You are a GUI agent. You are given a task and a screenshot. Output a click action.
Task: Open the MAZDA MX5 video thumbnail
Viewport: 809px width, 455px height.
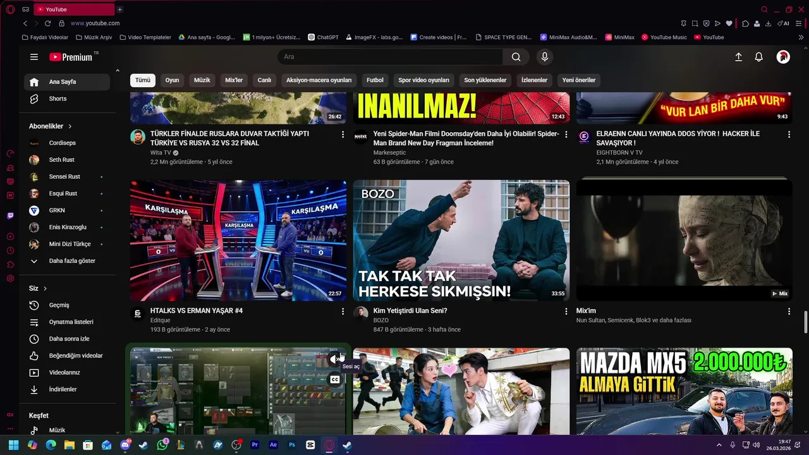tap(684, 391)
